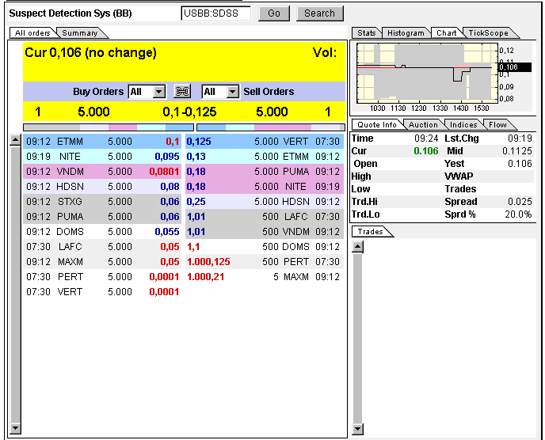Click the buy-side depth color bar
This screenshot has height=440, width=545.
click(x=109, y=127)
